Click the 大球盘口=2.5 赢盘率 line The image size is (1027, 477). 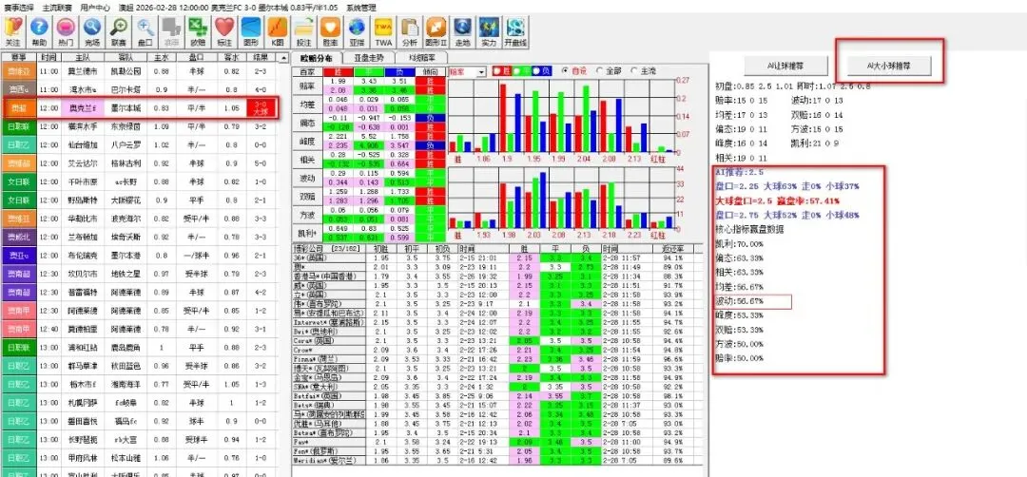tap(779, 200)
